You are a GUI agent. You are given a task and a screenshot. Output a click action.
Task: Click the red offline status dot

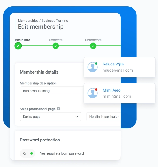coord(96,90)
